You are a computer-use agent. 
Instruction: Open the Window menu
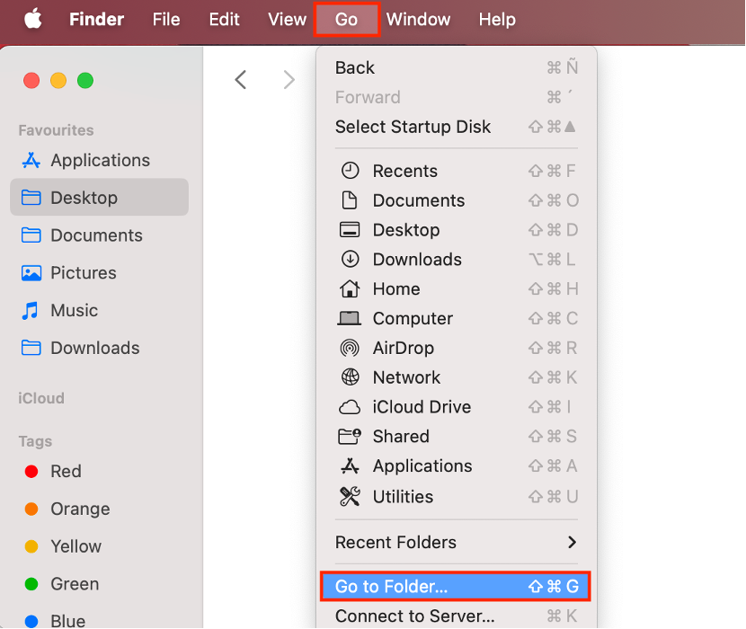tap(419, 19)
